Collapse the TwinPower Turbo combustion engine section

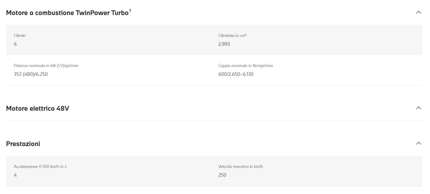click(x=418, y=12)
